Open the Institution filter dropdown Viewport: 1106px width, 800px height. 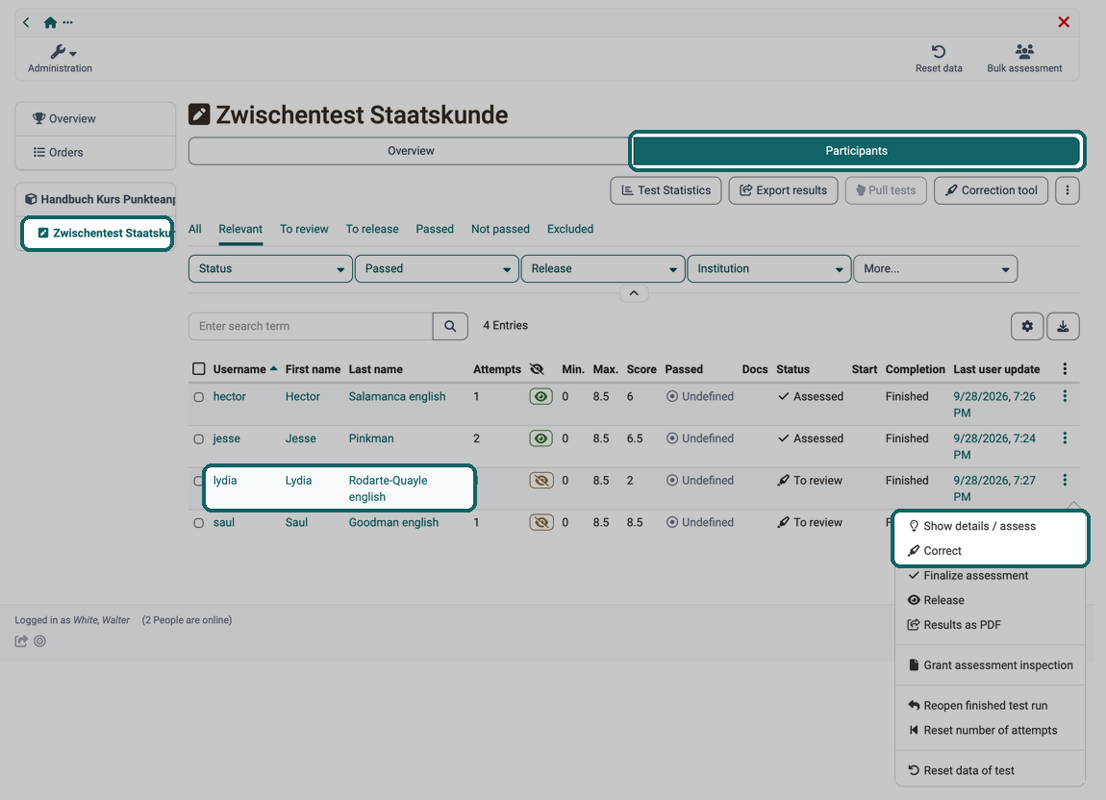768,269
